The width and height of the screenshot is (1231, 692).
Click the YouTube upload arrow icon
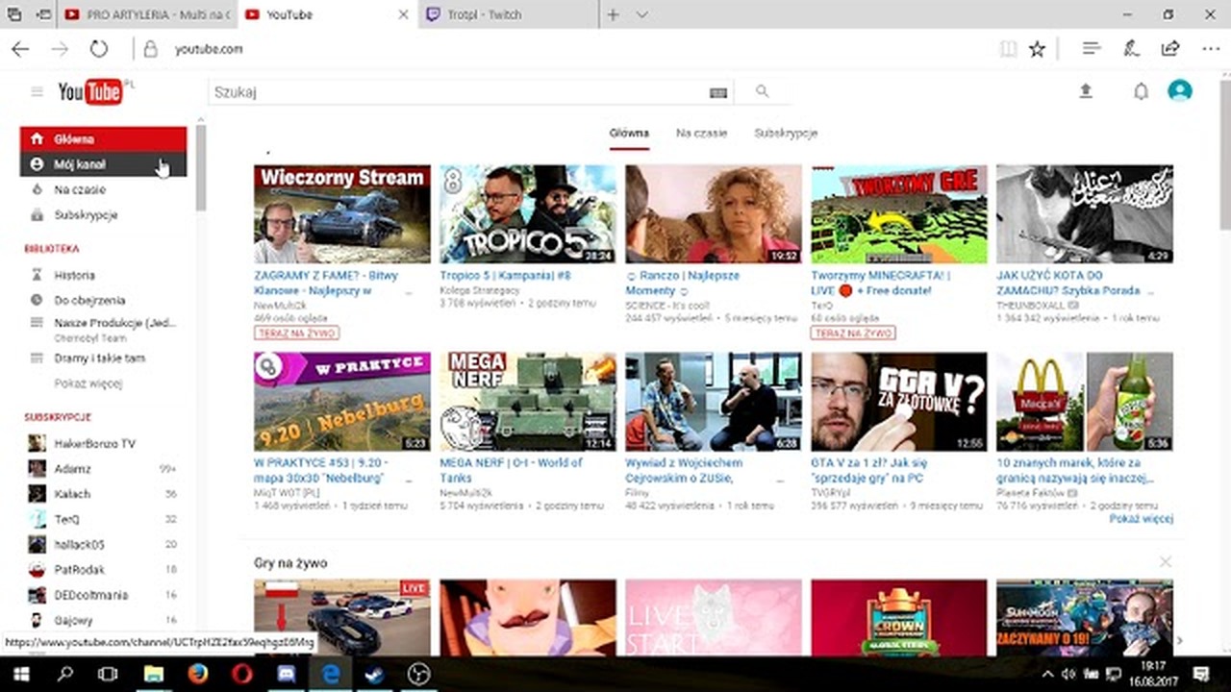tap(1086, 91)
